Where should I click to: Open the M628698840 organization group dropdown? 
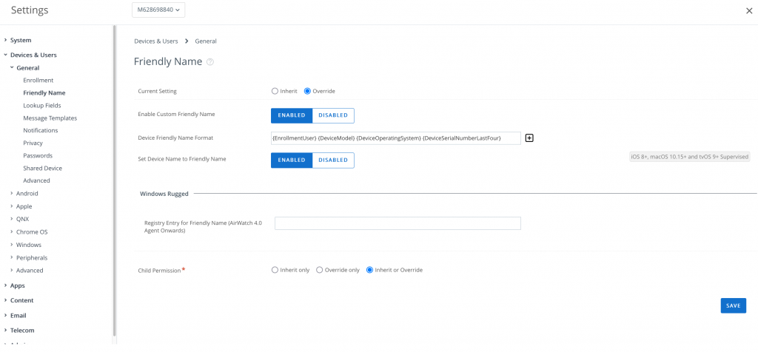tap(158, 10)
